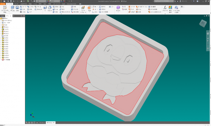Select the Rib (リブ) tool
Screen dimensions: 211x126
point(29,12)
